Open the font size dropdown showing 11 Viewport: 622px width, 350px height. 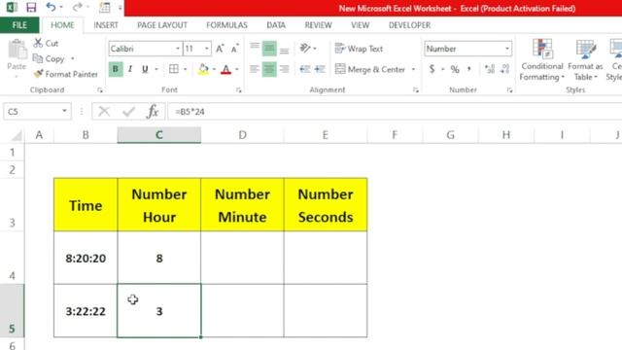tap(207, 49)
